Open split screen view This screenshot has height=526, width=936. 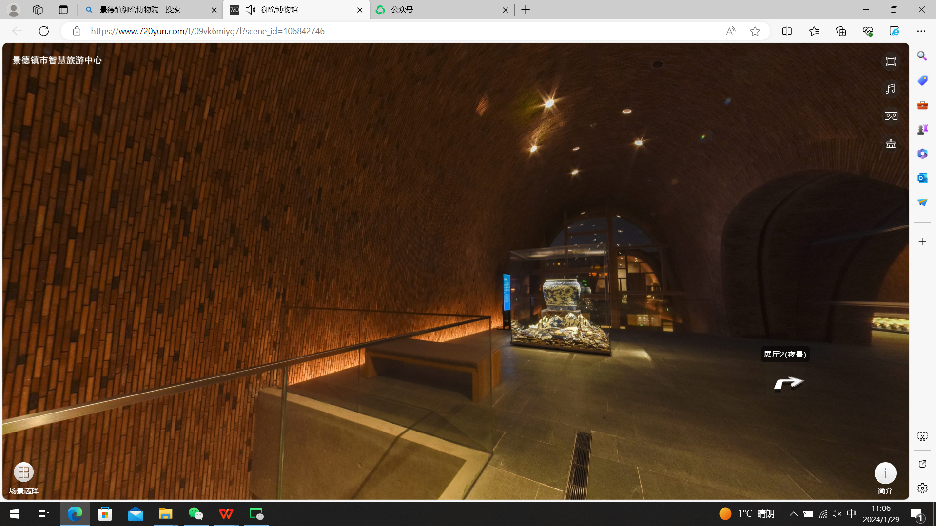click(787, 31)
